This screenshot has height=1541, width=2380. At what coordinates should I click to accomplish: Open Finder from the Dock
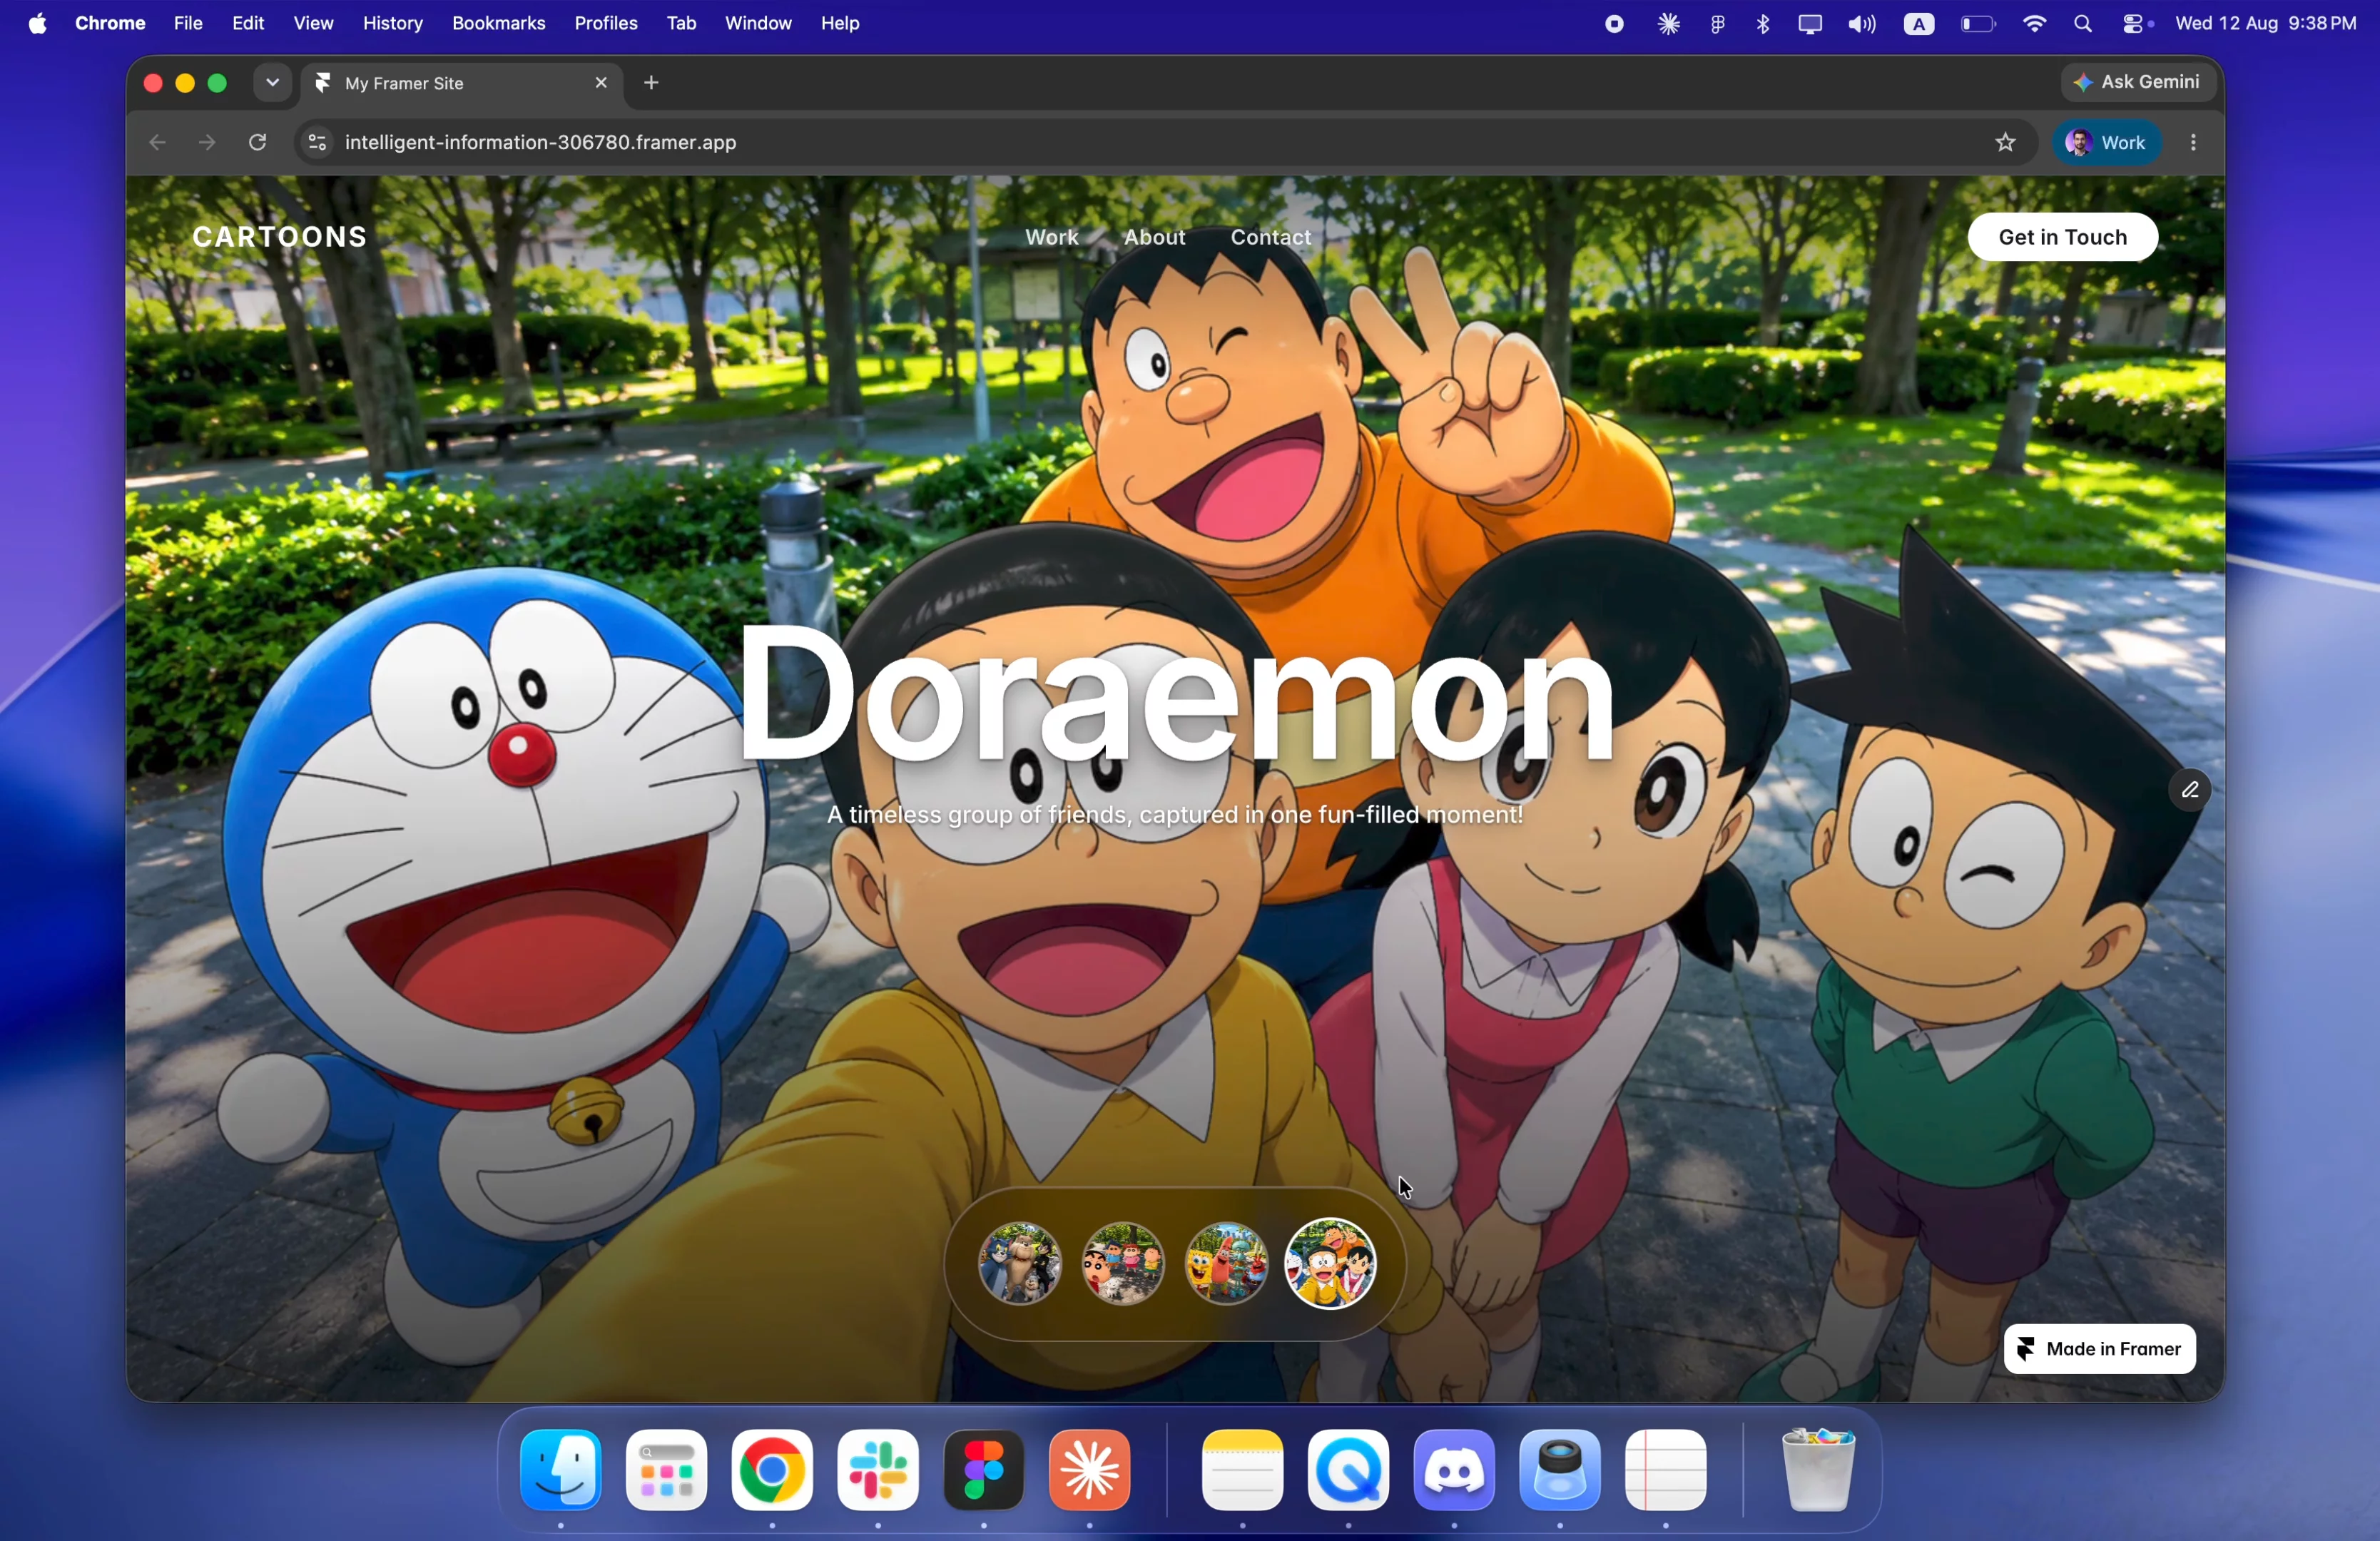tap(561, 1470)
